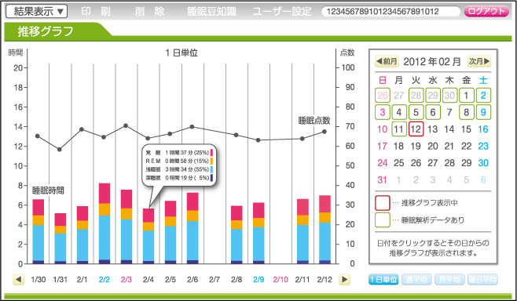Click the graph's left scroll arrow
Viewport: 517px width, 301px height.
[x=19, y=280]
